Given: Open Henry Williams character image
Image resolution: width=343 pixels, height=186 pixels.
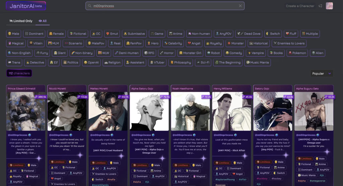Looking at the screenshot, I should pyautogui.click(x=231, y=111).
